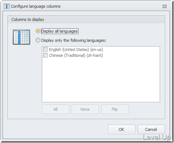Click the Chinese (Traditional) (zh-hant) label

click(x=76, y=55)
